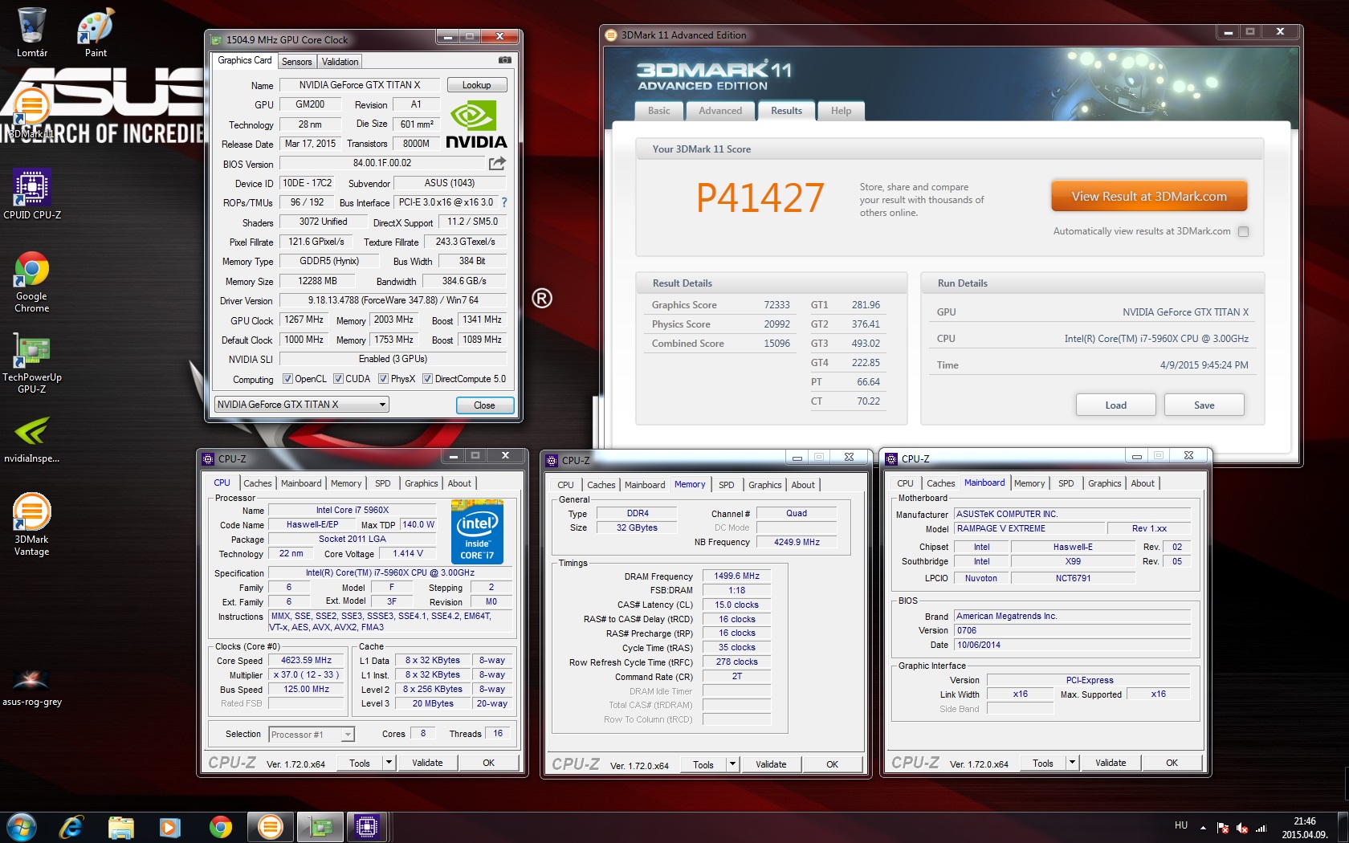This screenshot has height=843, width=1349.
Task: Enable automatically view results at 3DMark.com
Action: click(x=1244, y=231)
